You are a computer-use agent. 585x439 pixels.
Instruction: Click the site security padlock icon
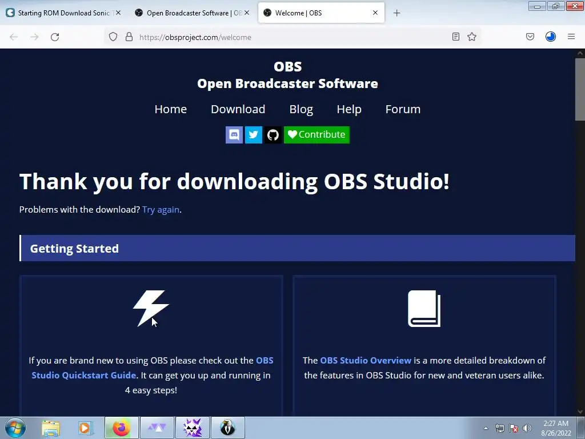(x=129, y=37)
